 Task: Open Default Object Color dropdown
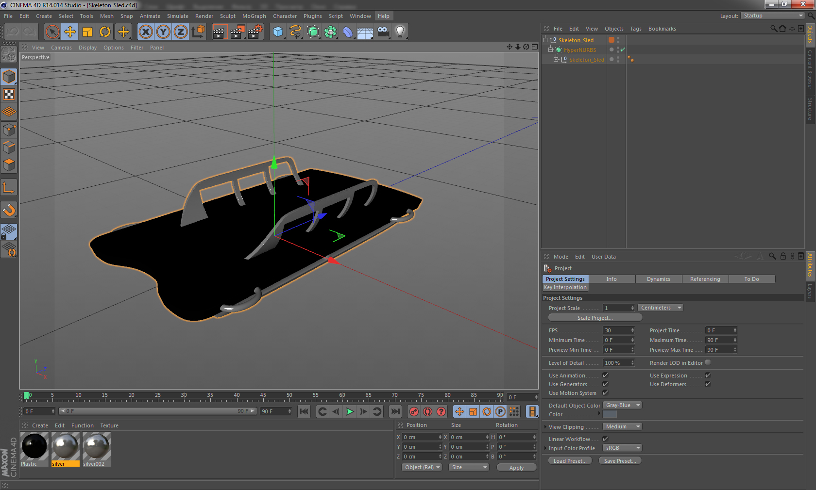(x=622, y=405)
